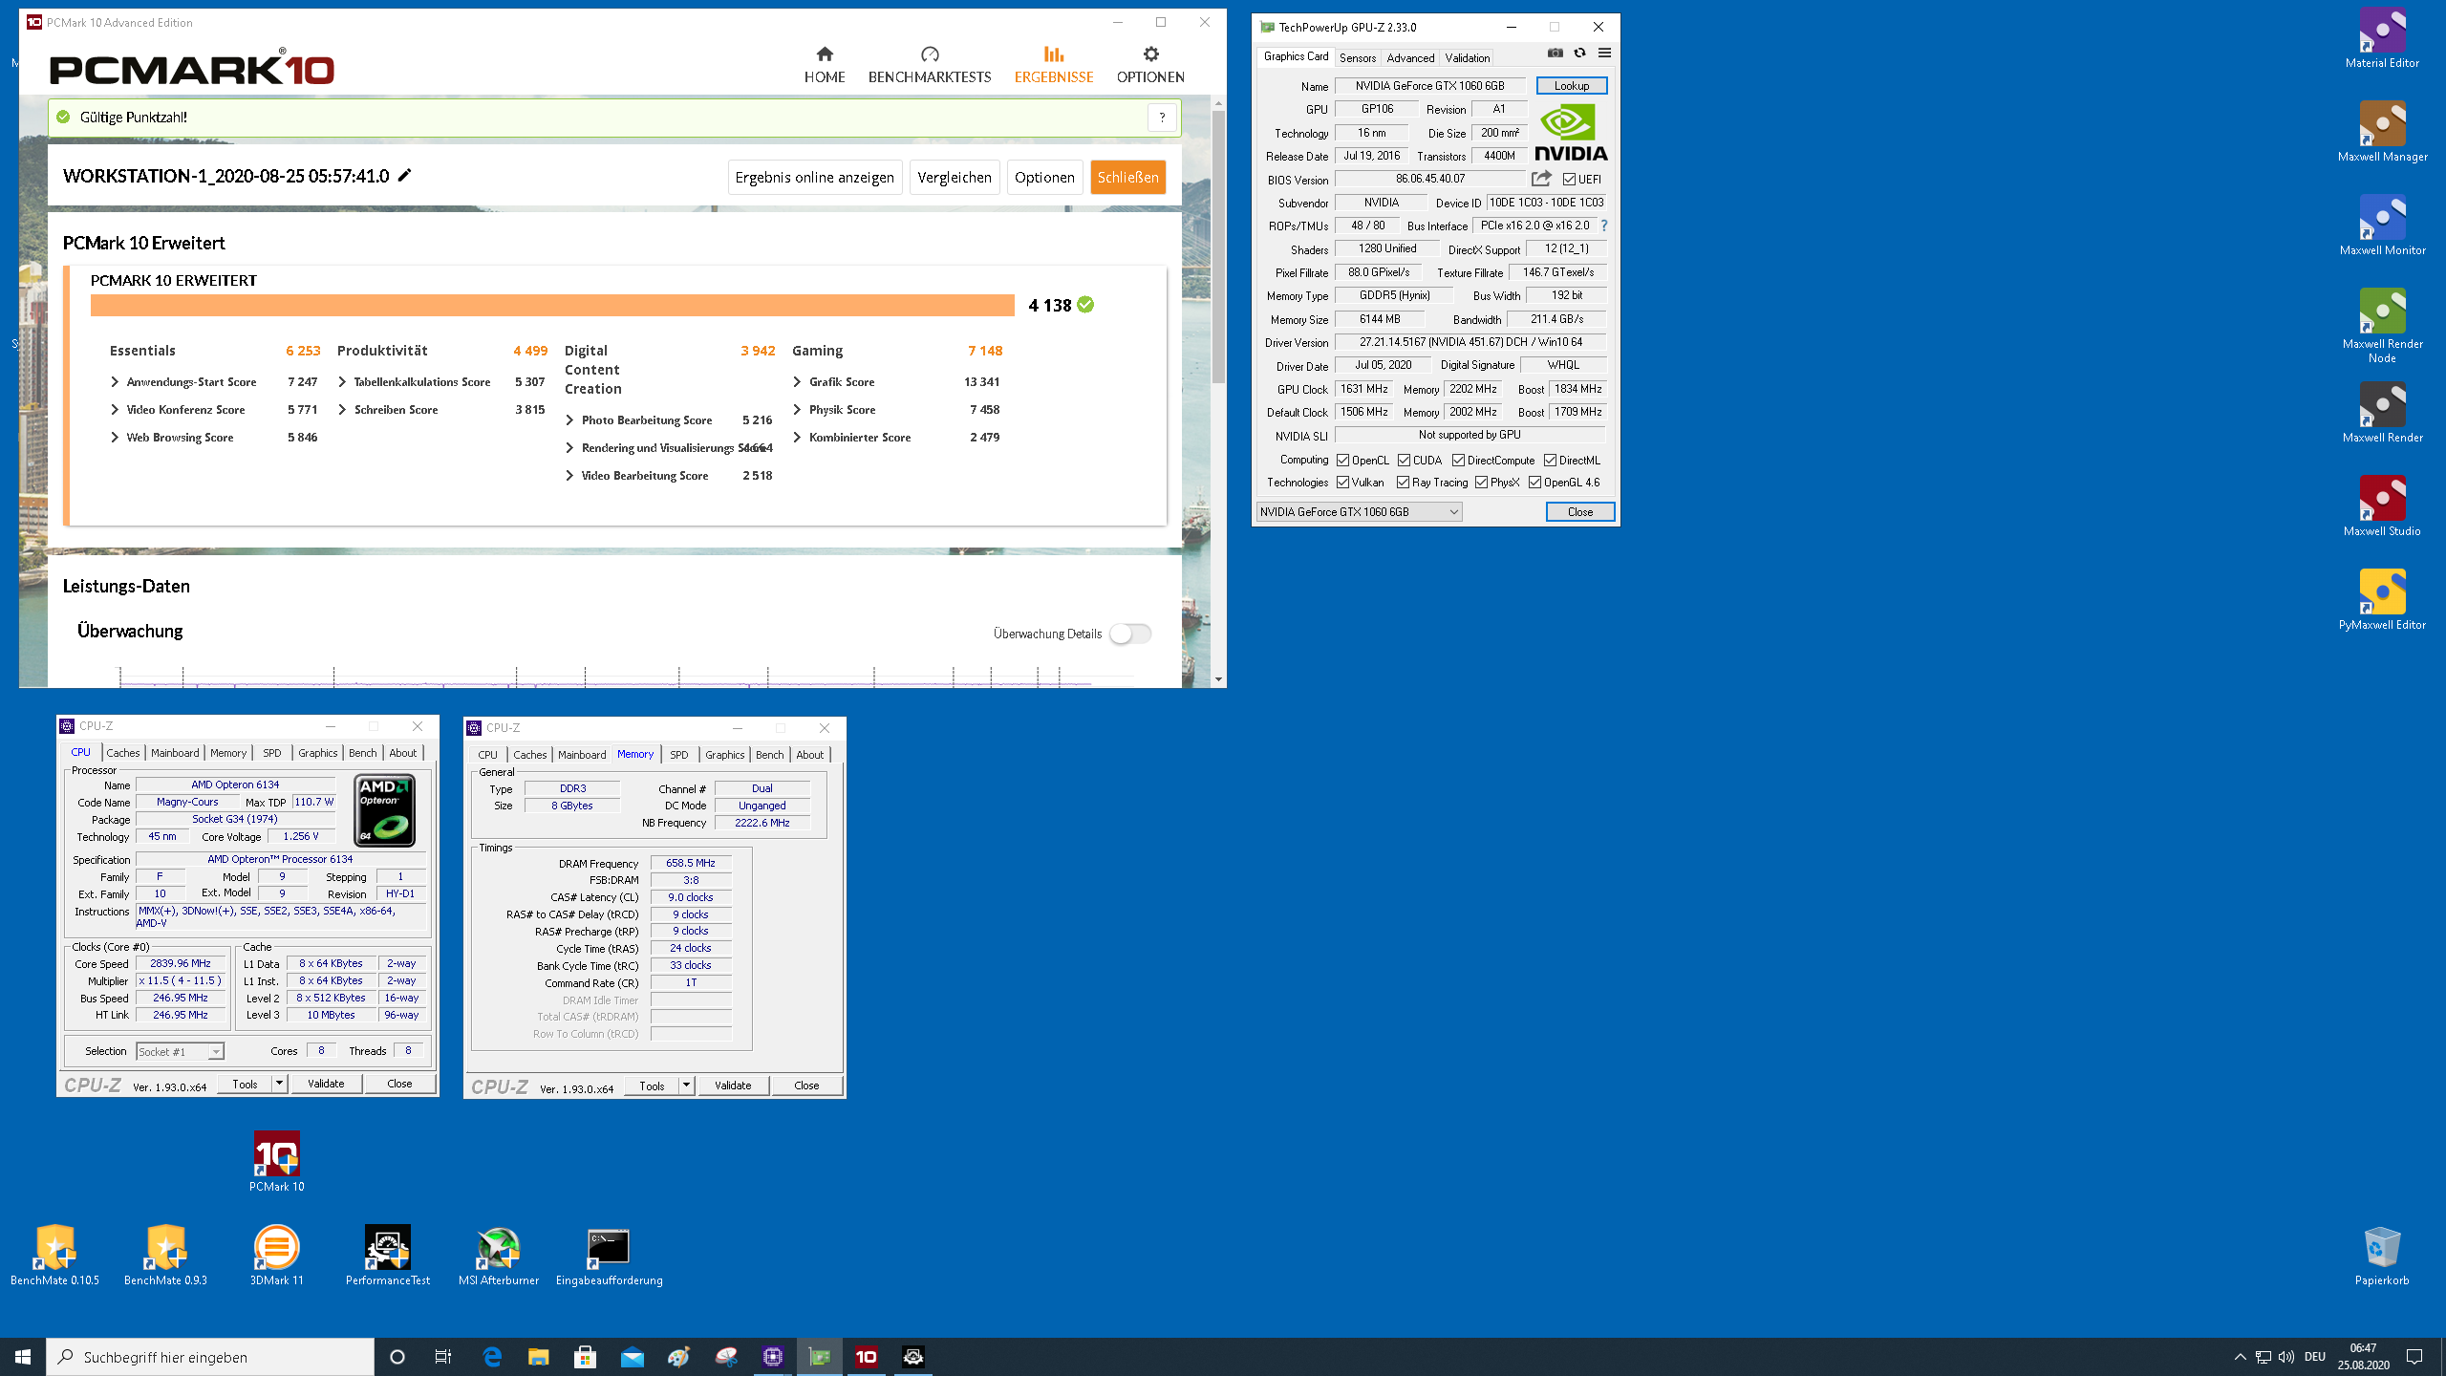This screenshot has height=1376, width=2446.
Task: Refresh GPU-Z data with refresh icon
Action: [x=1579, y=54]
